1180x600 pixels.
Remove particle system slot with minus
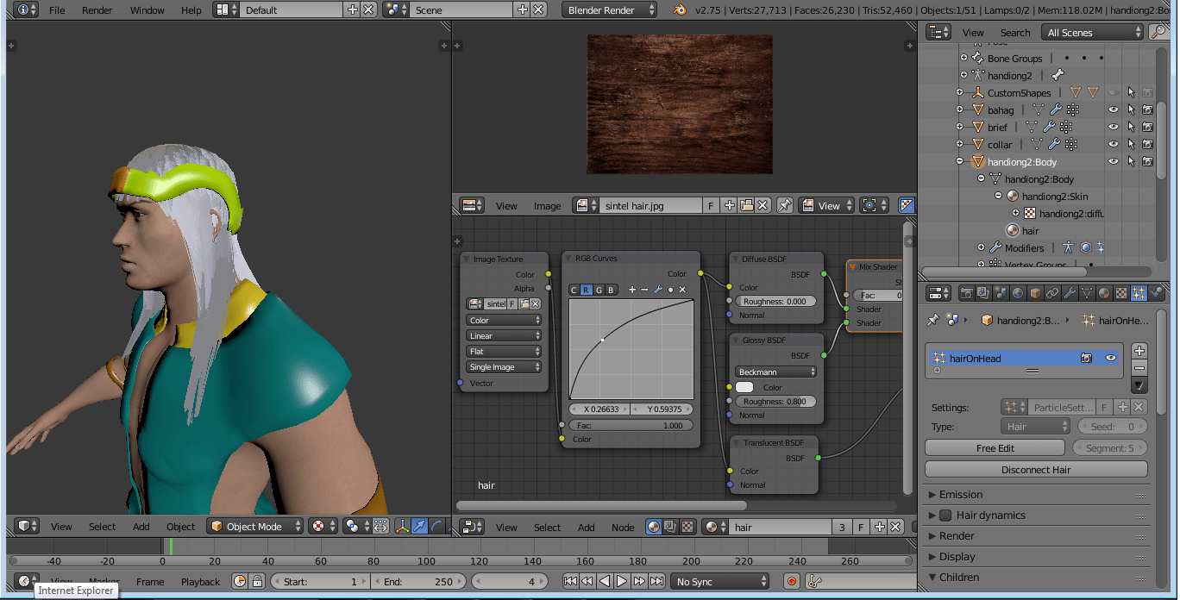[x=1139, y=368]
